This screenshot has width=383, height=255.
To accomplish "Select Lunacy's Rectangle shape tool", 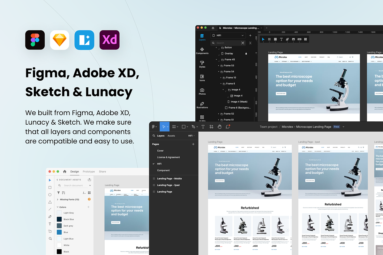I will point(275,39).
